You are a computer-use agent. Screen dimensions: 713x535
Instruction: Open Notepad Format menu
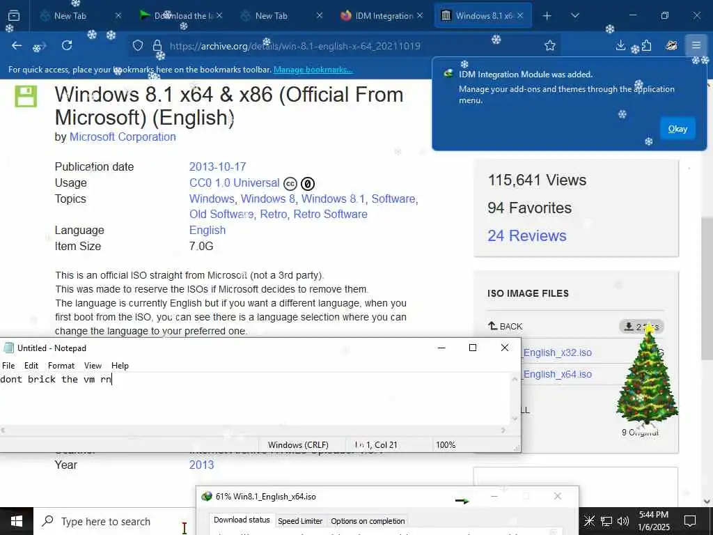(x=61, y=366)
